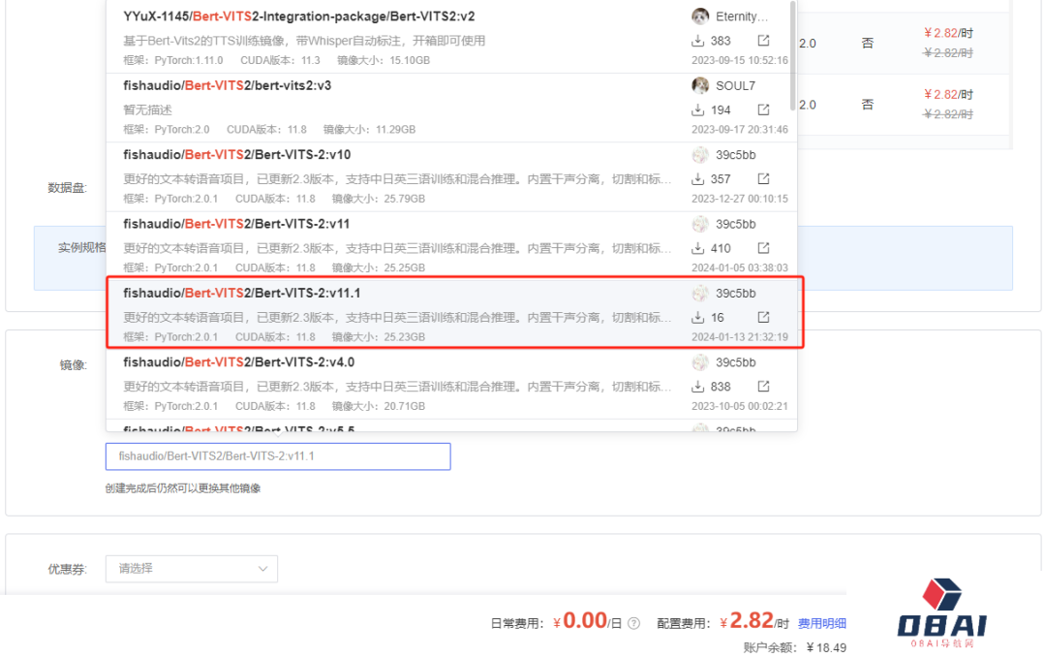Open external link icon for Bert-VITS-2:v11.1 row
1046x658 pixels.
(x=764, y=317)
